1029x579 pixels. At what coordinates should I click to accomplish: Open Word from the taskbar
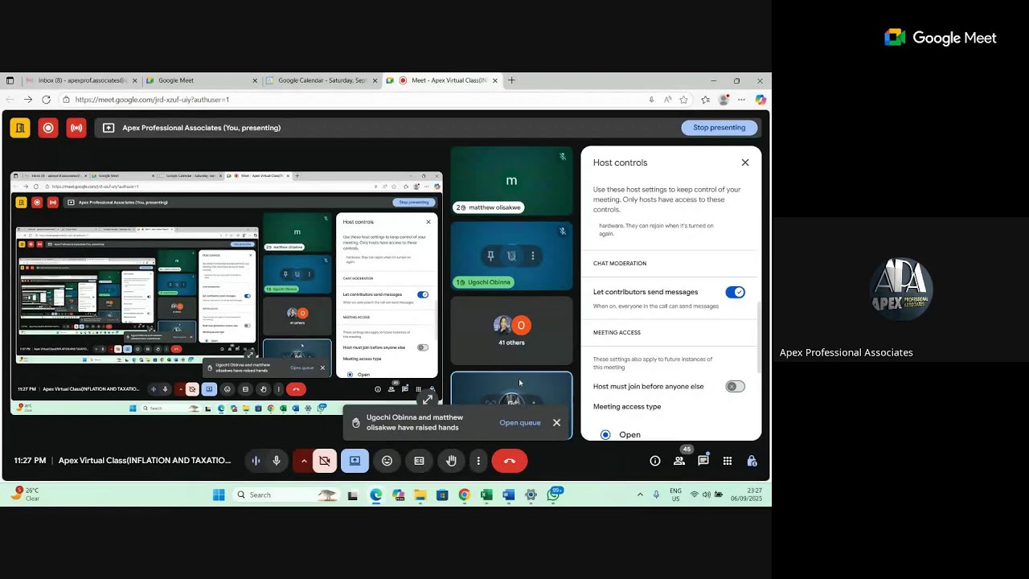pos(508,495)
